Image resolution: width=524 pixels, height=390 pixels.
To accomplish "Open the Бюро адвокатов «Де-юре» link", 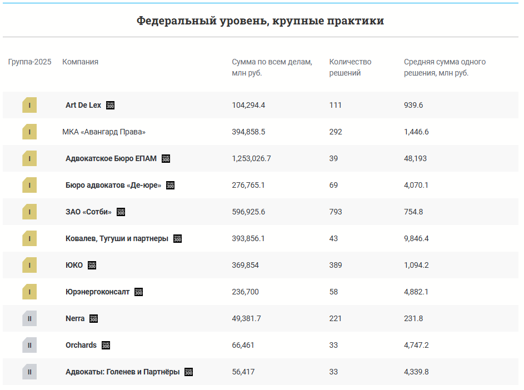I will click(113, 185).
